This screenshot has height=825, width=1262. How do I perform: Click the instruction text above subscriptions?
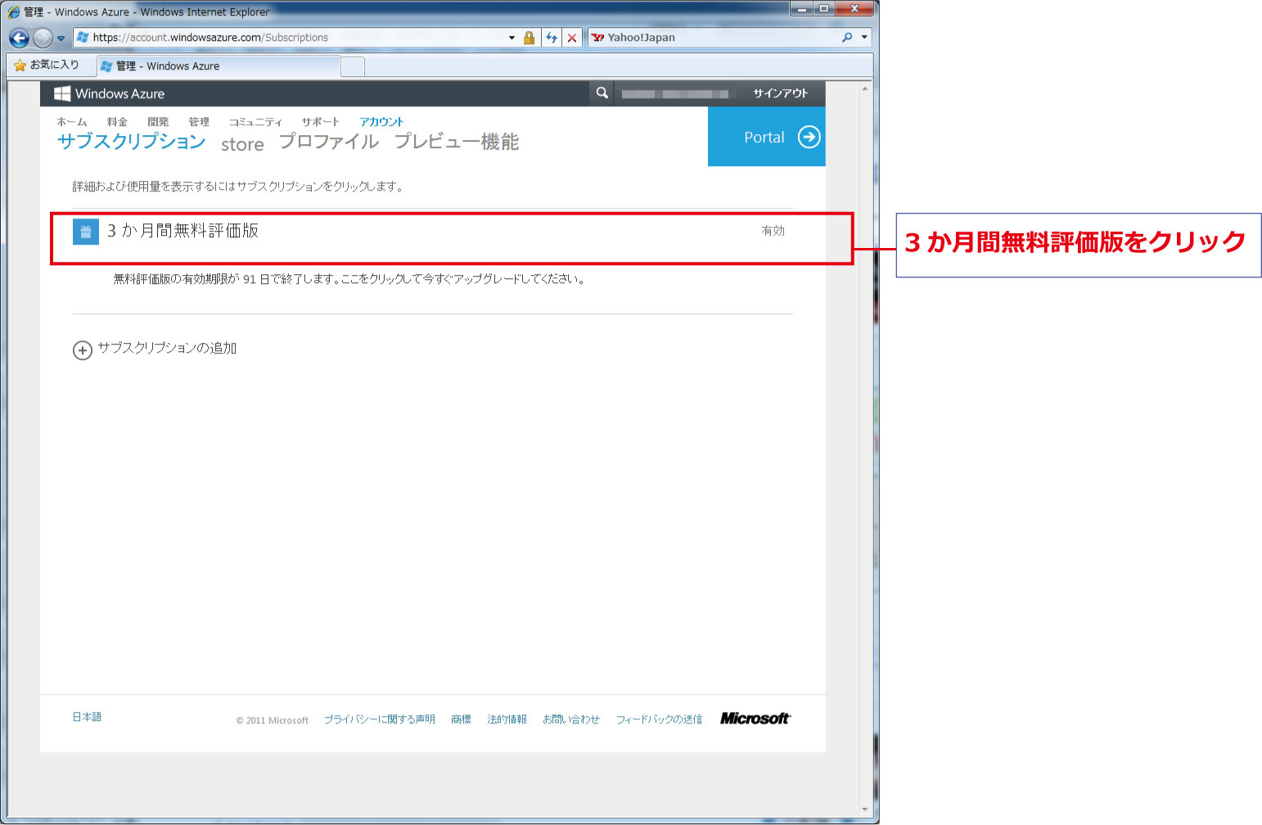238,187
